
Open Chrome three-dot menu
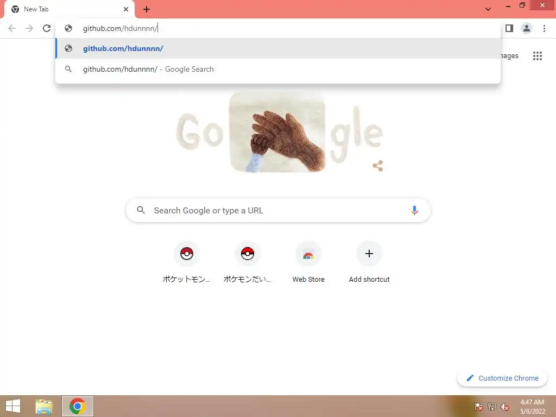click(x=544, y=28)
